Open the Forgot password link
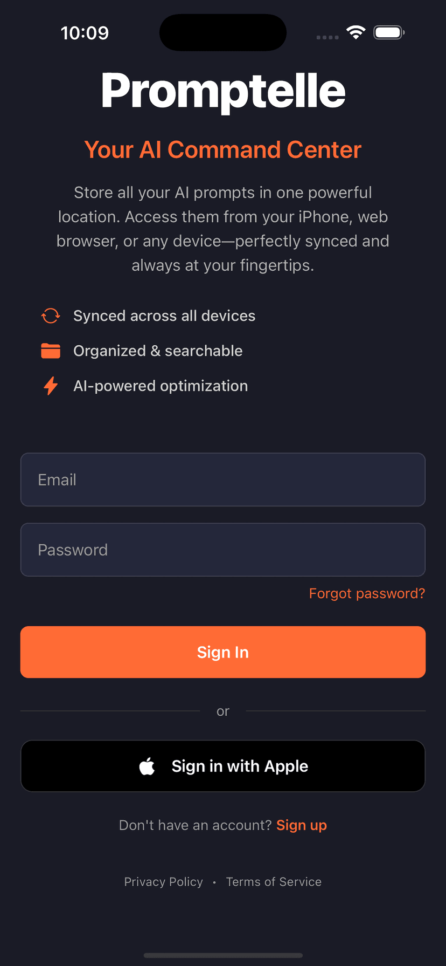The width and height of the screenshot is (446, 966). coord(367,593)
